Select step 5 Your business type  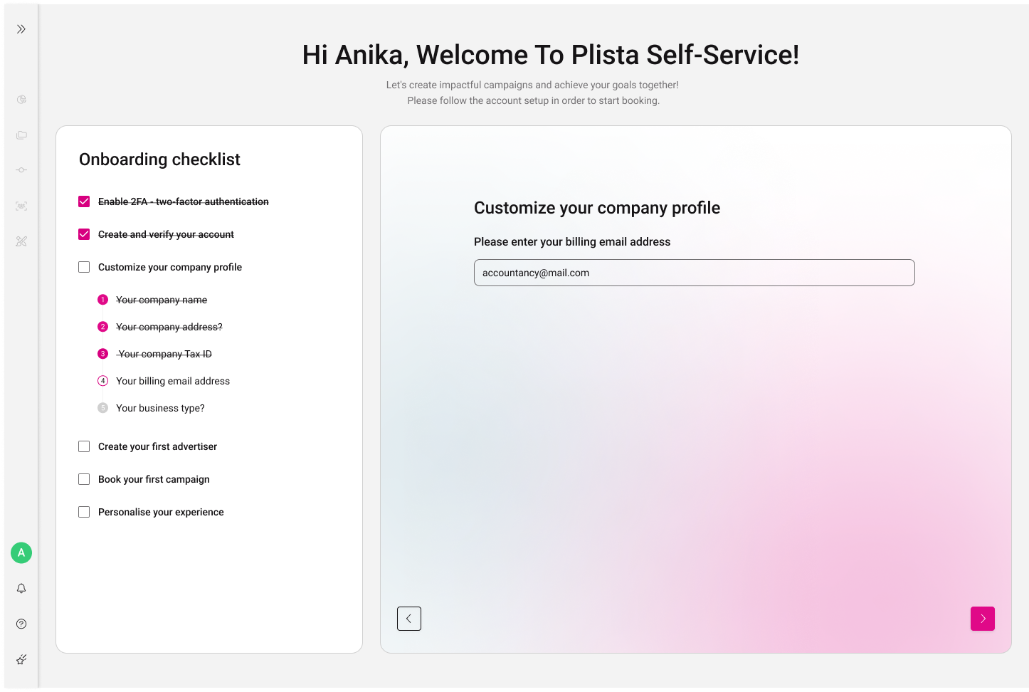tap(151, 408)
